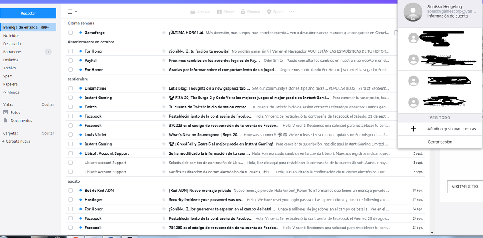483x238 pixels.
Task: Click Cerrar sesión in account menu
Action: (x=440, y=142)
